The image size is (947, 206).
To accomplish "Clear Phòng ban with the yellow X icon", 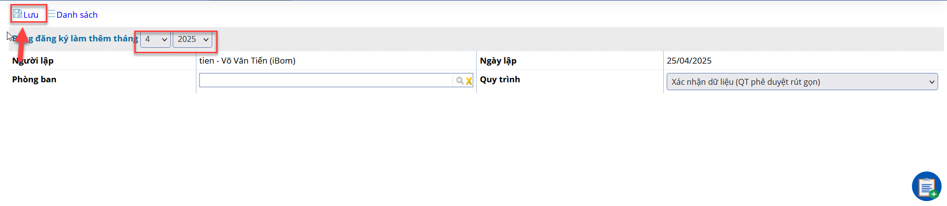I will [469, 81].
